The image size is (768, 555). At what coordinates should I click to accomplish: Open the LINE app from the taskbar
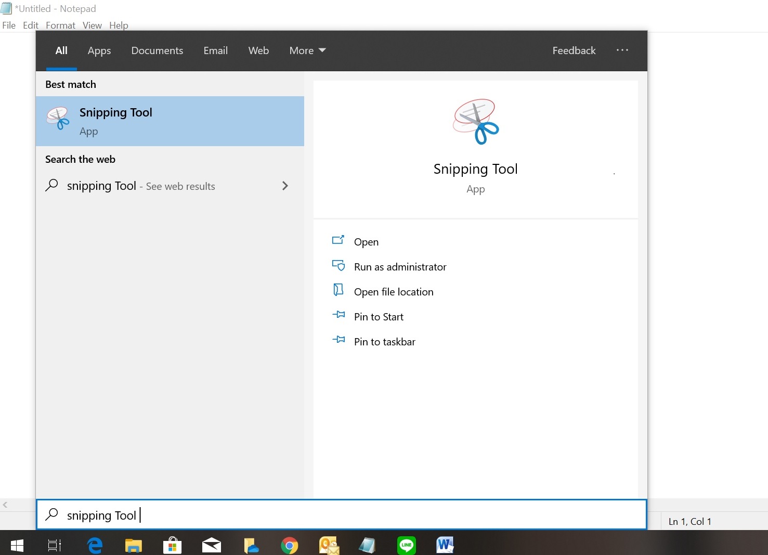(x=407, y=545)
